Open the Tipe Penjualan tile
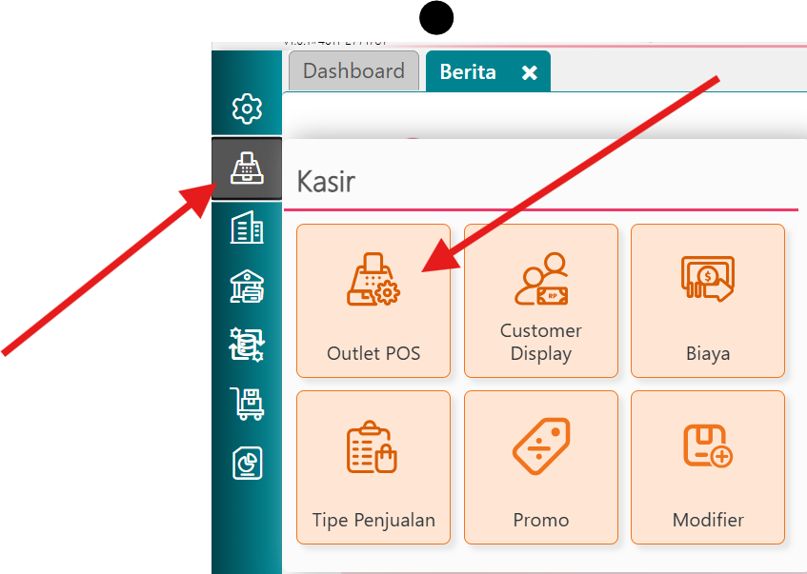Screen dimensions: 807x574 tap(373, 467)
